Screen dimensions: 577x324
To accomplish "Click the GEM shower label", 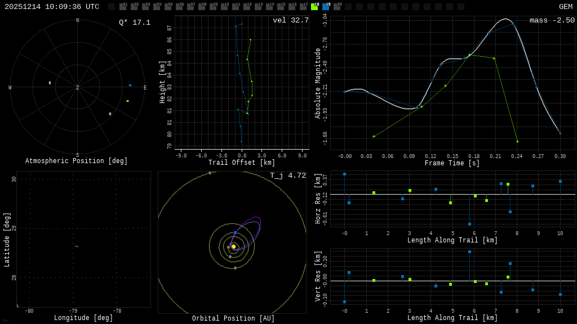I will click(x=565, y=7).
